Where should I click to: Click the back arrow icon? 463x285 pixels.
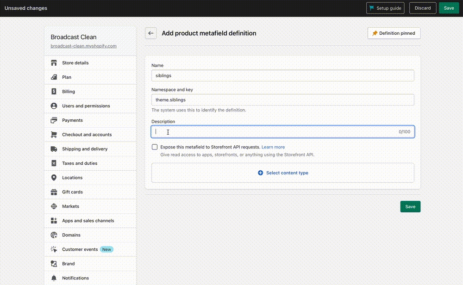pyautogui.click(x=150, y=33)
